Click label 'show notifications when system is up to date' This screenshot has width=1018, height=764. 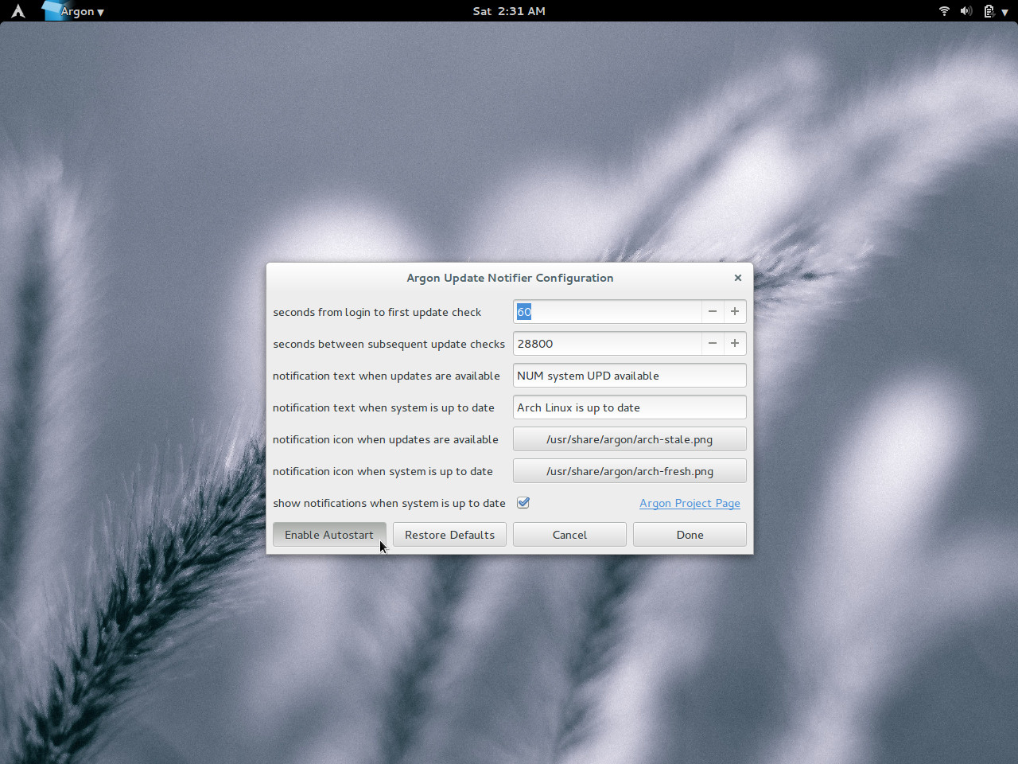(389, 503)
